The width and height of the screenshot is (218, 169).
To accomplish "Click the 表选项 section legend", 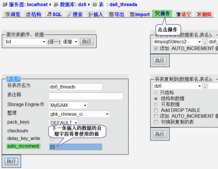I will (x=13, y=79).
